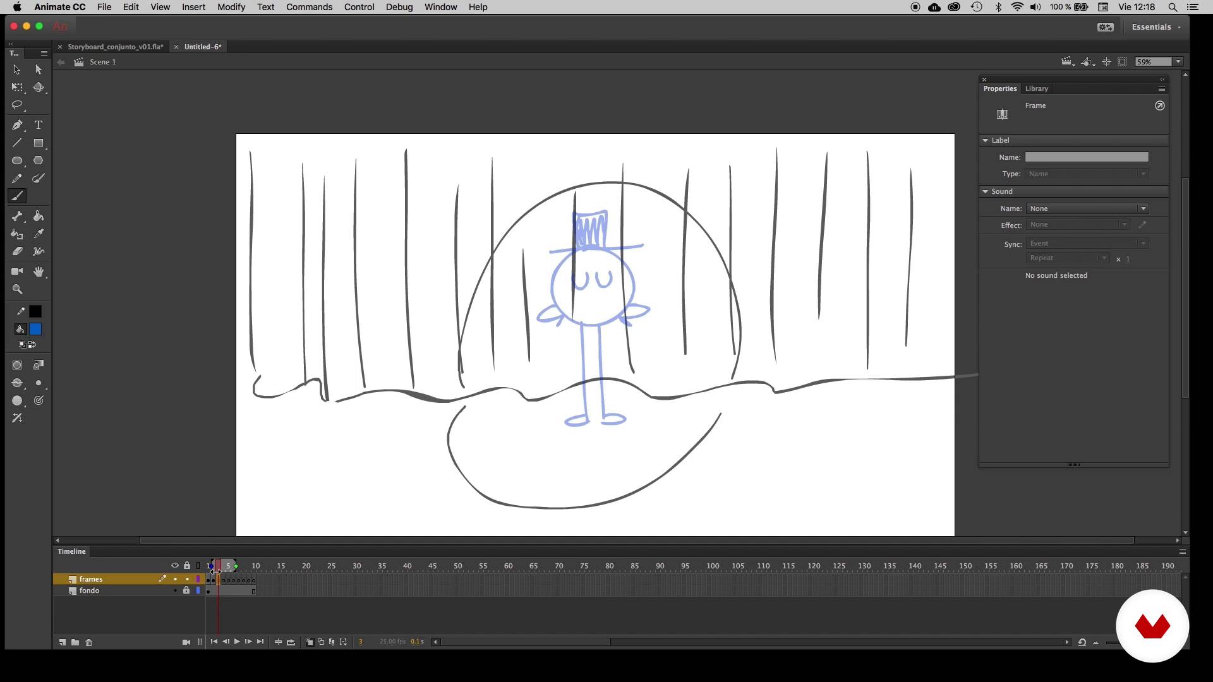Open the Edit Symbols dropdown
1213x682 pixels.
click(x=1087, y=62)
